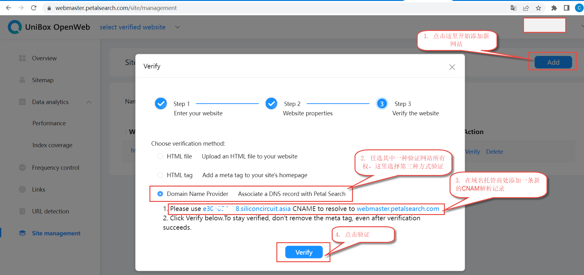Open Site management menu item
Viewport: 584px width, 275px height.
(56, 233)
